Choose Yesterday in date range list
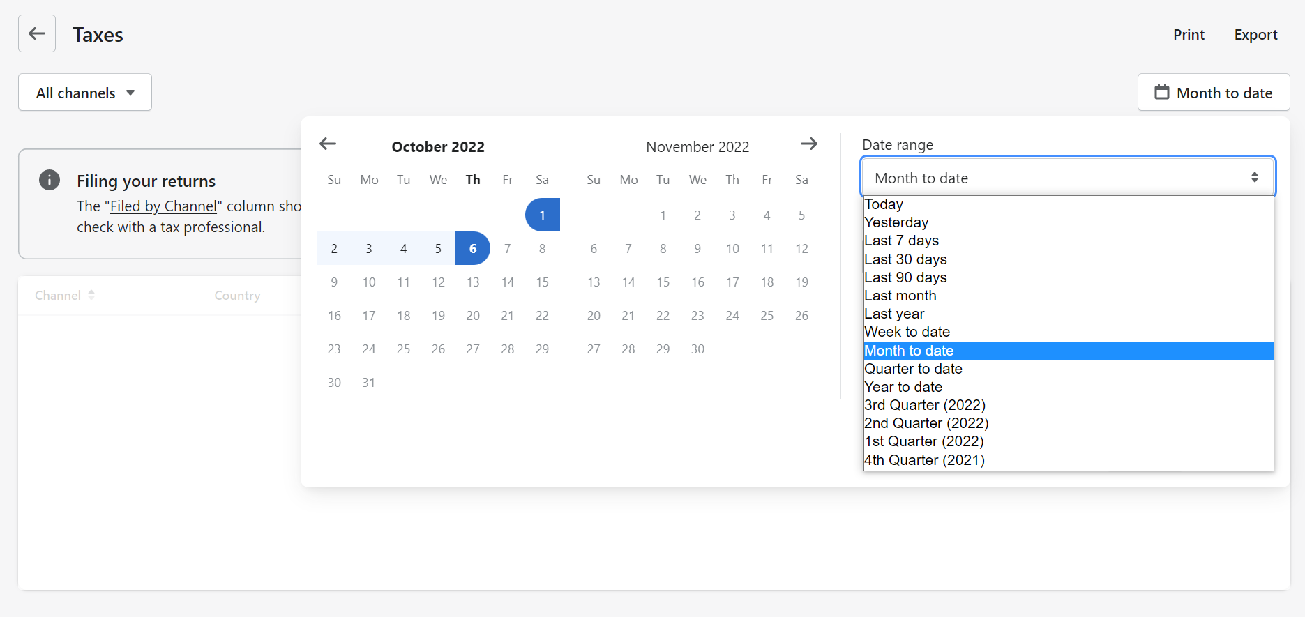Viewport: 1305px width, 617px height. [x=896, y=222]
